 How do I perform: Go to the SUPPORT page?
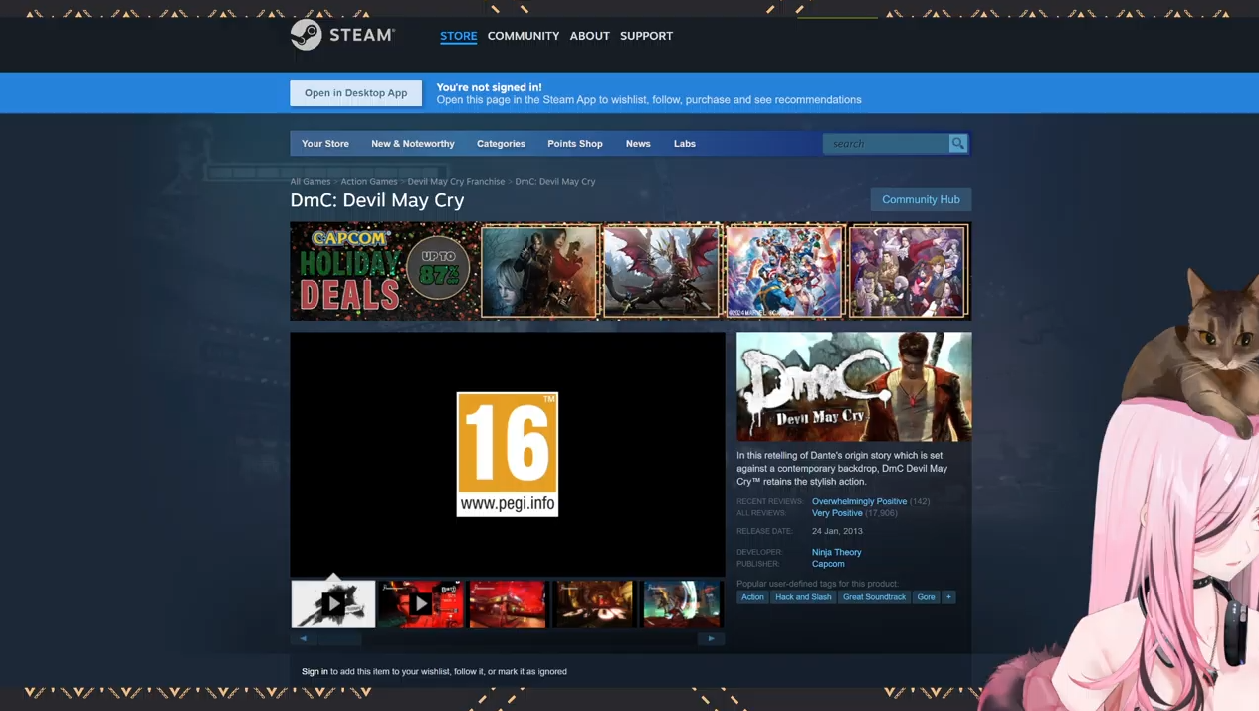646,36
